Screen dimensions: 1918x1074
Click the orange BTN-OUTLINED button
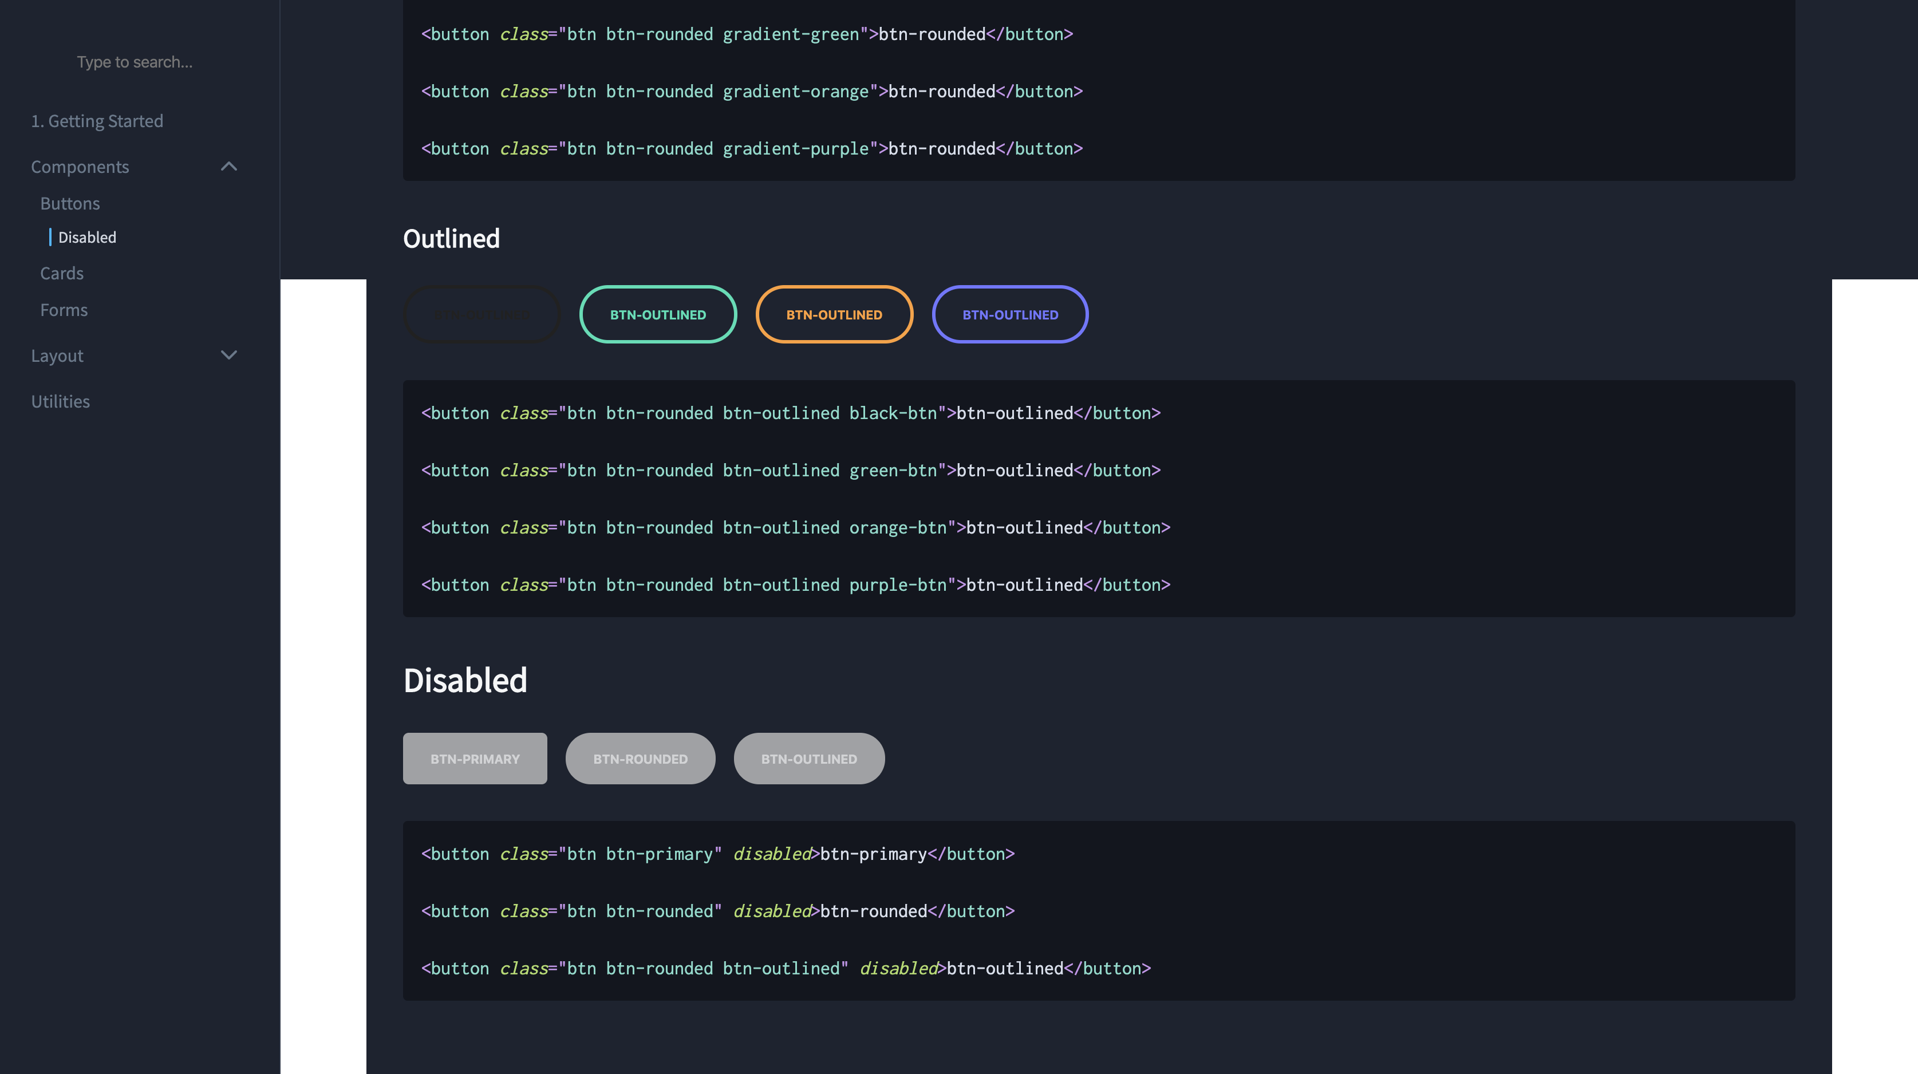[835, 314]
